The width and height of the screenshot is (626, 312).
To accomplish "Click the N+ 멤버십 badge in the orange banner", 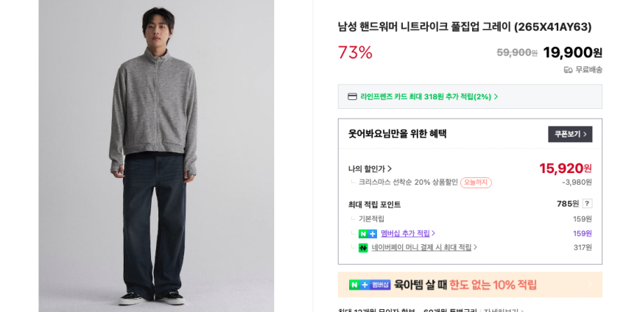I will tap(370, 285).
